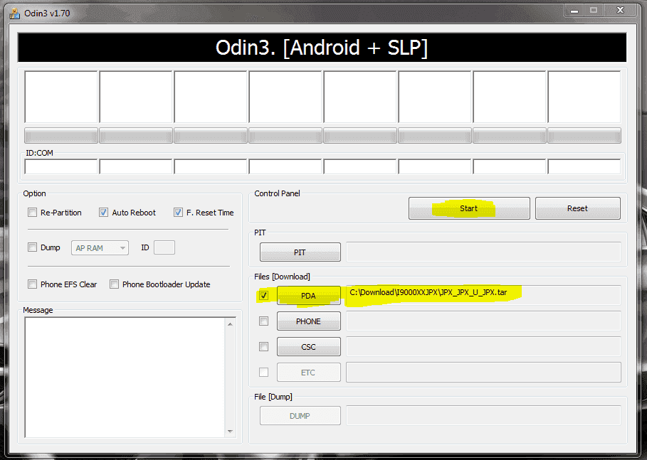Enable Phone Bootloader Update checkbox
This screenshot has height=460, width=647.
point(115,284)
